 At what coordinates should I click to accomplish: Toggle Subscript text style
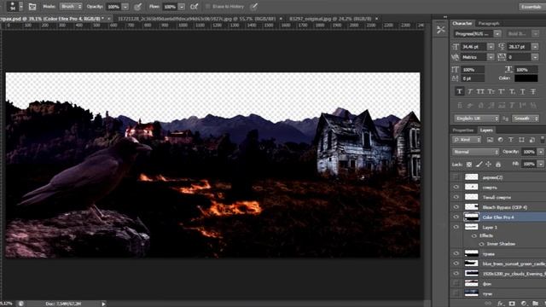click(x=512, y=91)
